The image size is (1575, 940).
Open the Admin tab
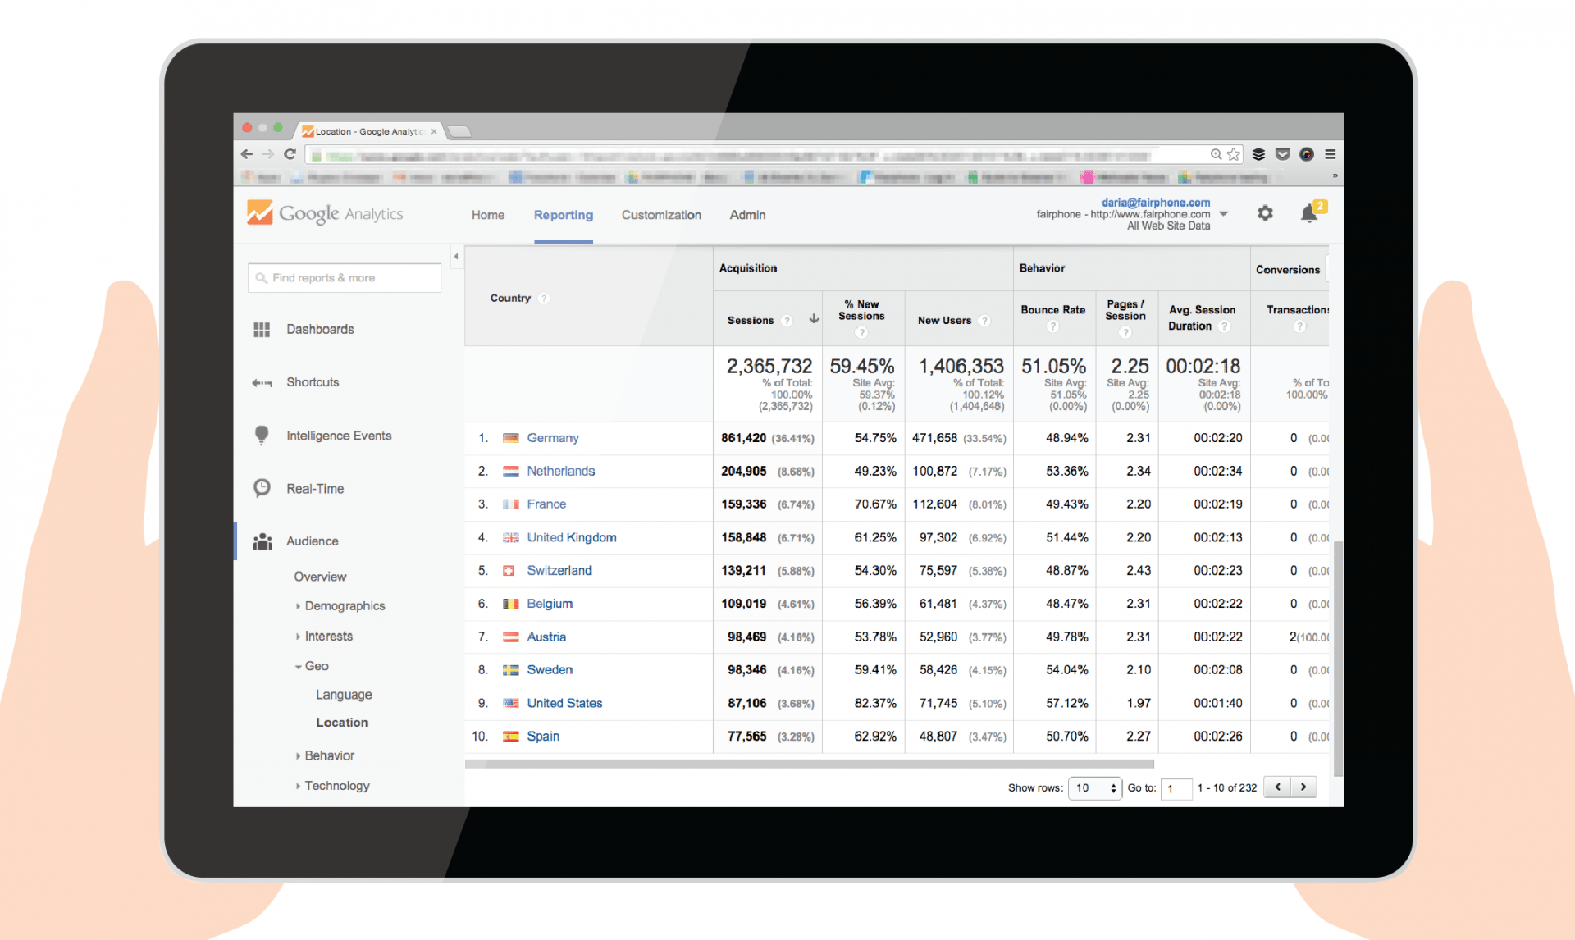(747, 215)
